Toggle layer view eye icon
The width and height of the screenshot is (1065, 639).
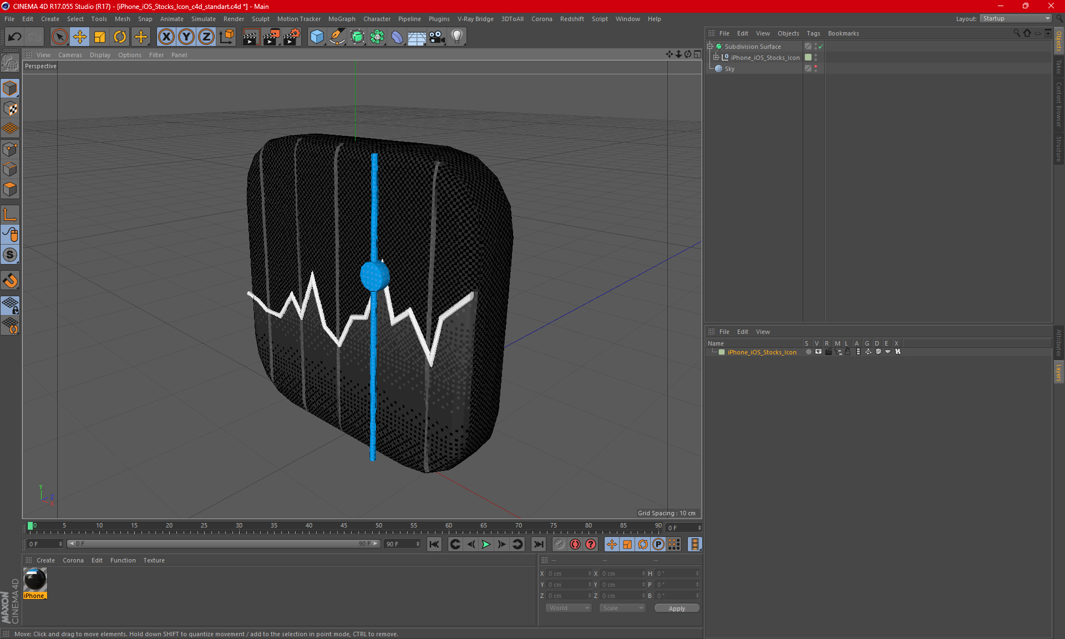tap(818, 352)
